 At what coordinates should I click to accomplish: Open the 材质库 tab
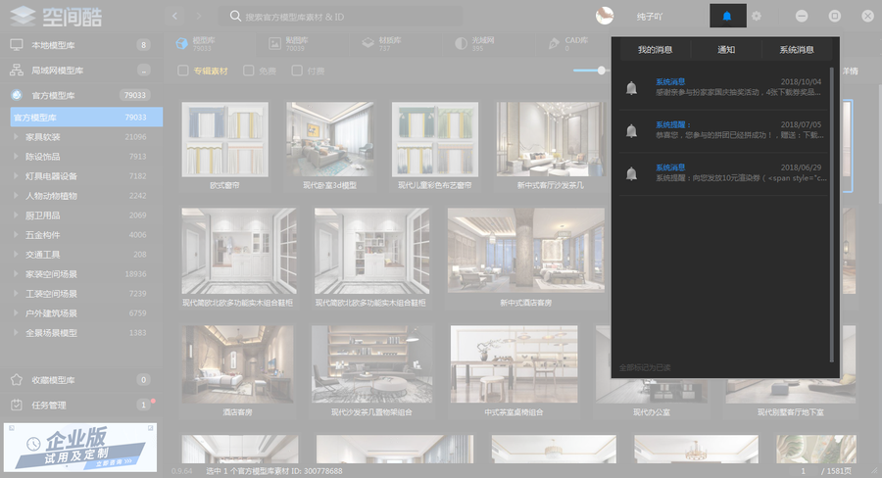pos(395,44)
